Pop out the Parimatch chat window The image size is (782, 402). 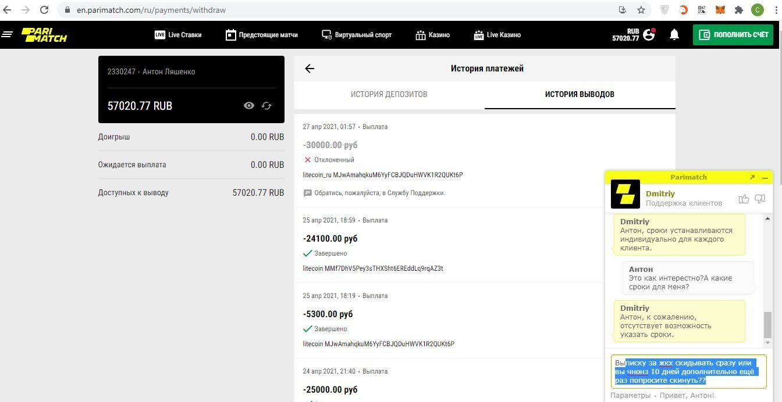point(752,177)
